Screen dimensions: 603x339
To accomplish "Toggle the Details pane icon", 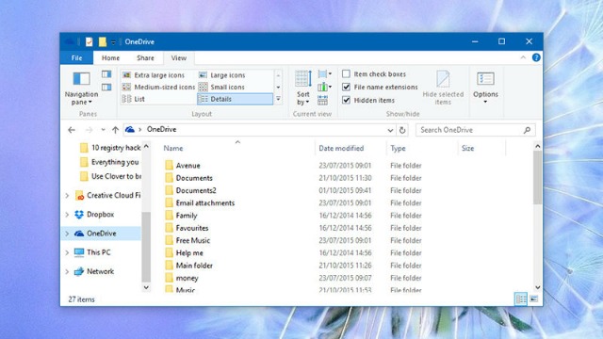I will pos(106,88).
